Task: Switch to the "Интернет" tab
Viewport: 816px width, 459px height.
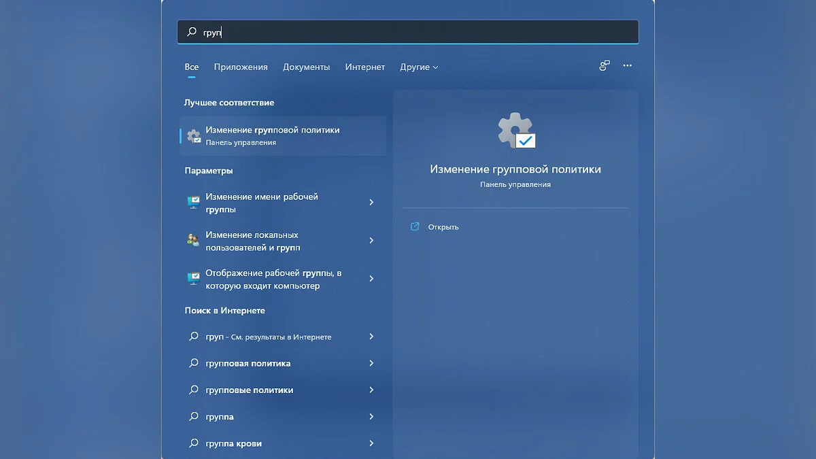Action: point(365,67)
